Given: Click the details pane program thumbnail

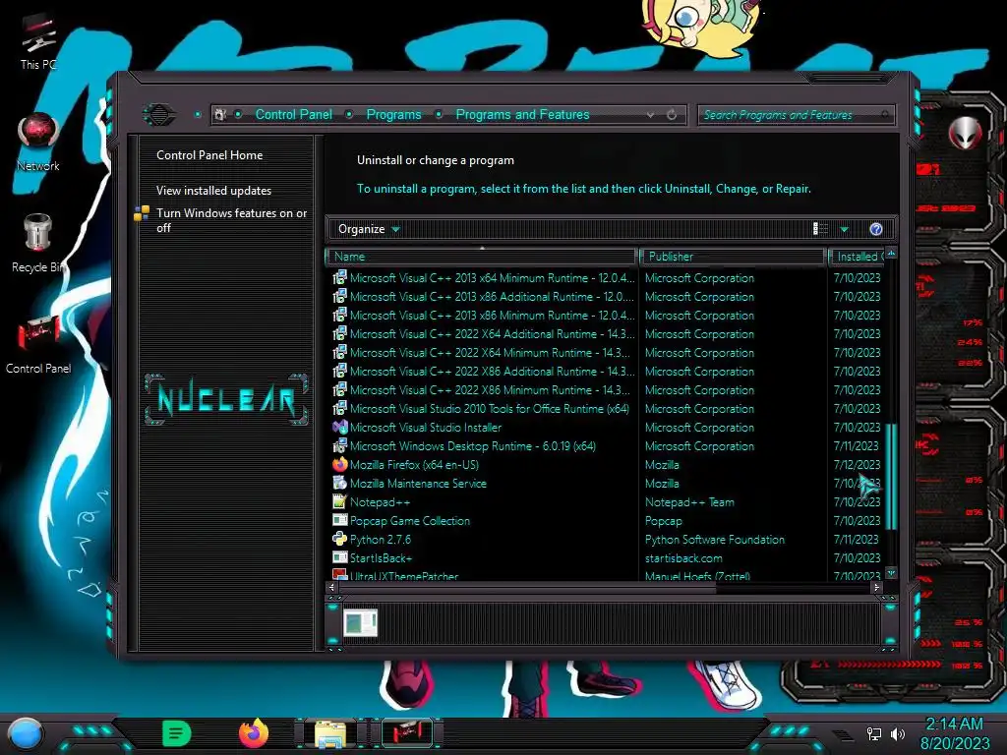Looking at the screenshot, I should click(360, 623).
